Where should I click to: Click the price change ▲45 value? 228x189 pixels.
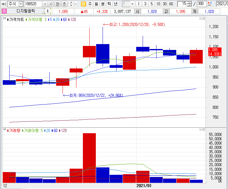(x=84, y=11)
